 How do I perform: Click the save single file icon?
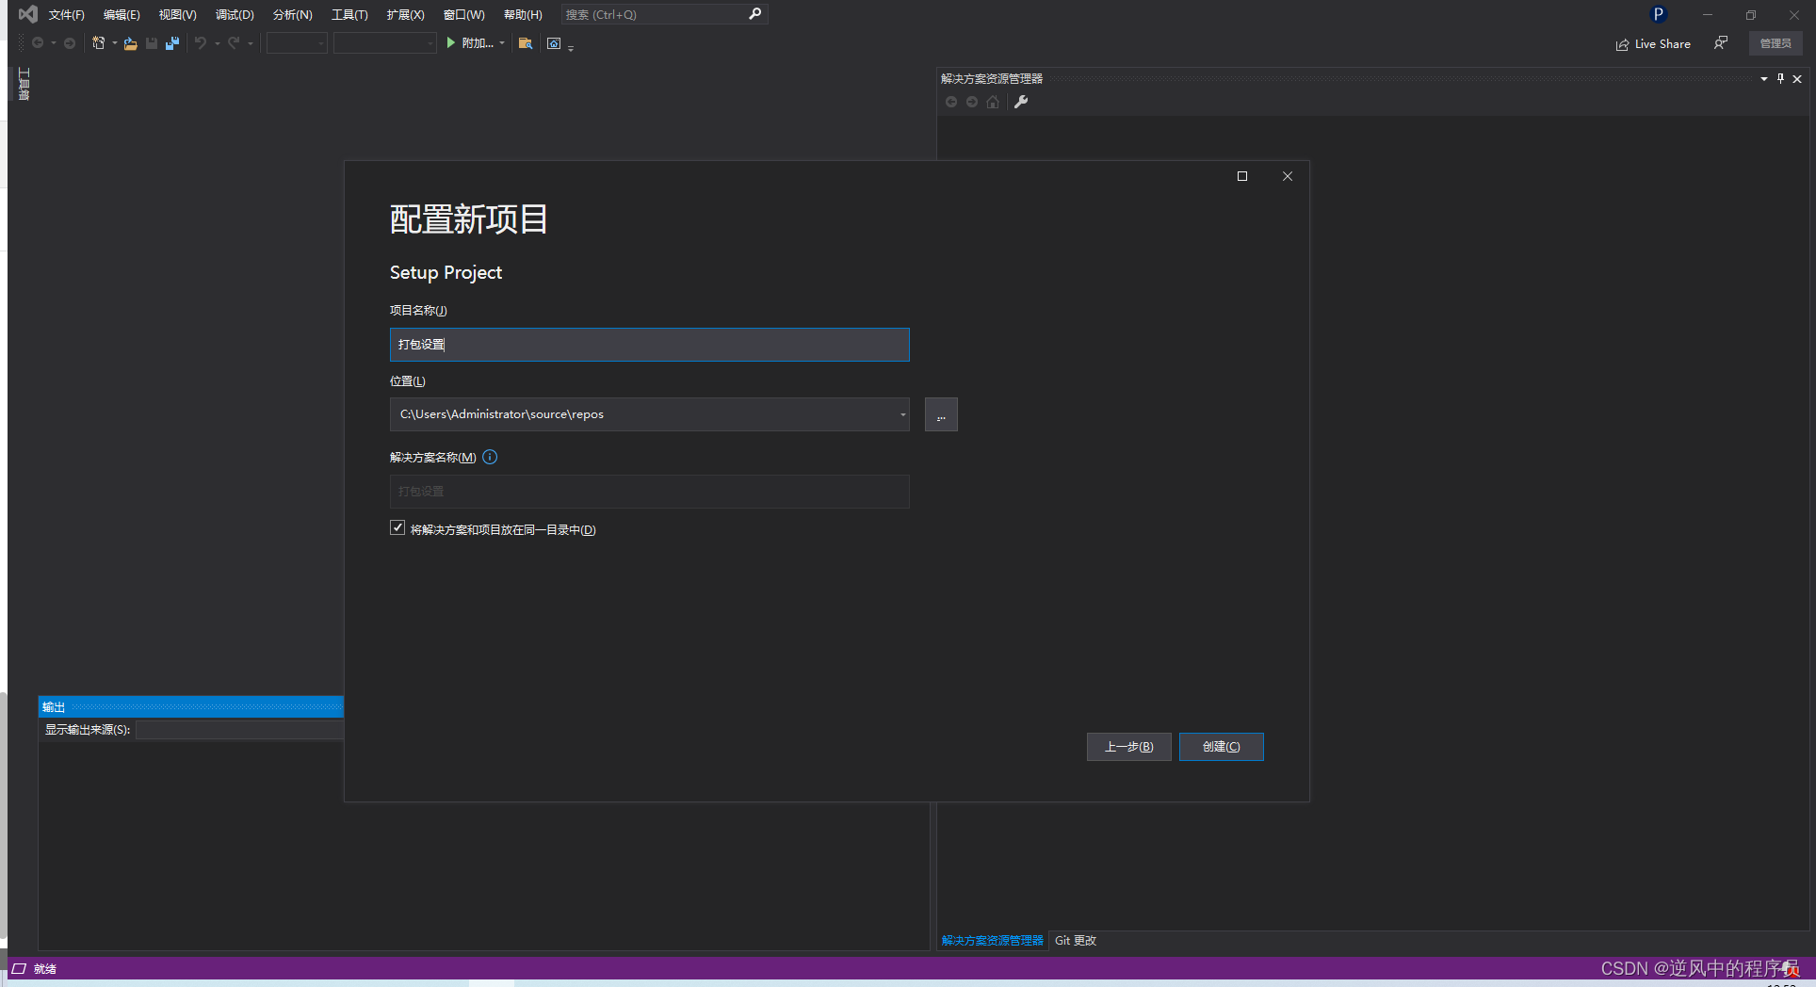coord(152,43)
